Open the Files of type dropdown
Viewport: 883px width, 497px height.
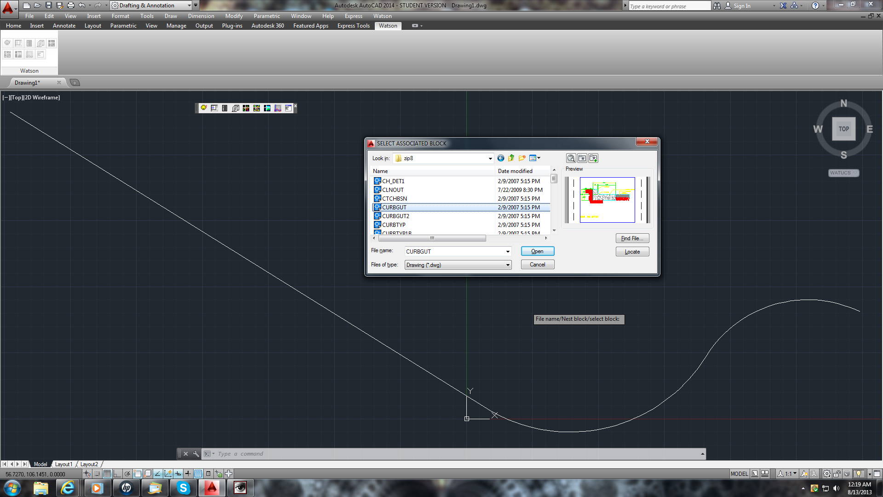[x=507, y=265]
